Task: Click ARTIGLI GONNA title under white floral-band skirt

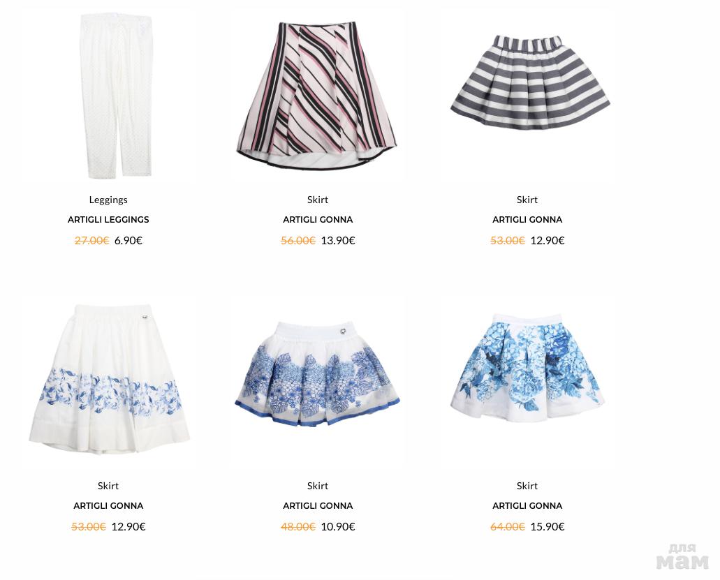Action: coord(108,505)
